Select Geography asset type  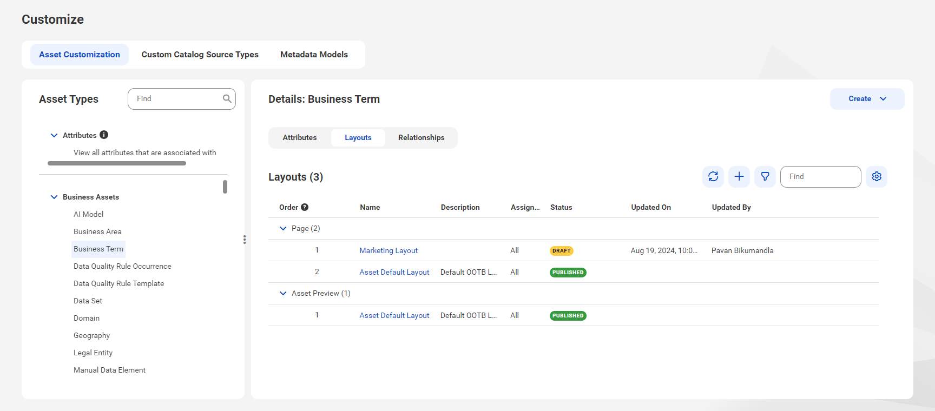coord(92,335)
